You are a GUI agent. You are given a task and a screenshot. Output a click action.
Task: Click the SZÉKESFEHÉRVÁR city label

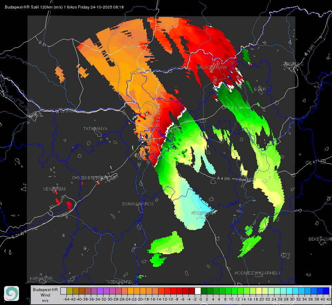click(96, 178)
